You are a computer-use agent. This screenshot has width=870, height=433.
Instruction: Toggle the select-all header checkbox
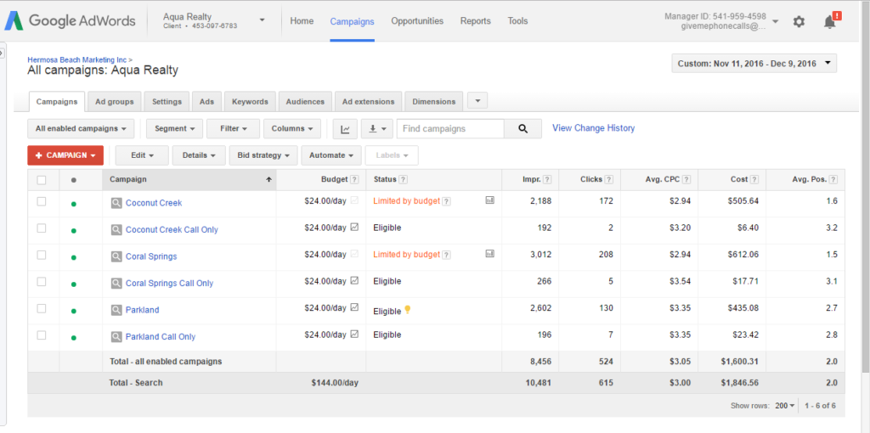pyautogui.click(x=42, y=180)
